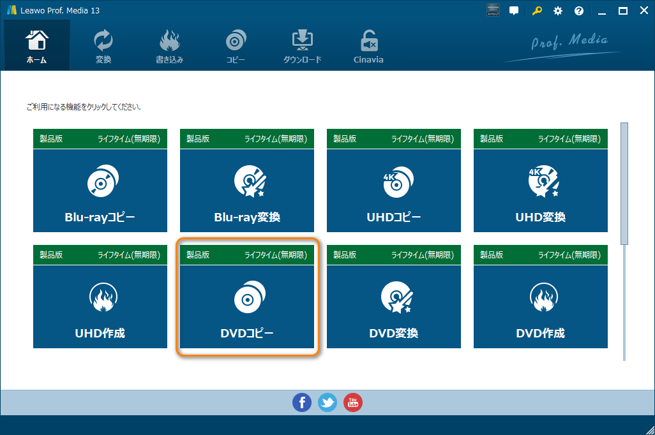Switch to the ホーム tab
This screenshot has height=435, width=655.
point(37,46)
